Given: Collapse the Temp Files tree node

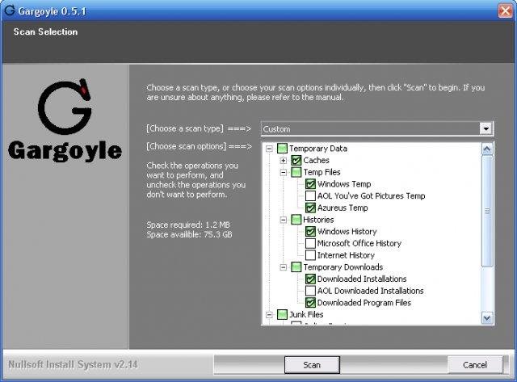Looking at the screenshot, I should (x=284, y=172).
